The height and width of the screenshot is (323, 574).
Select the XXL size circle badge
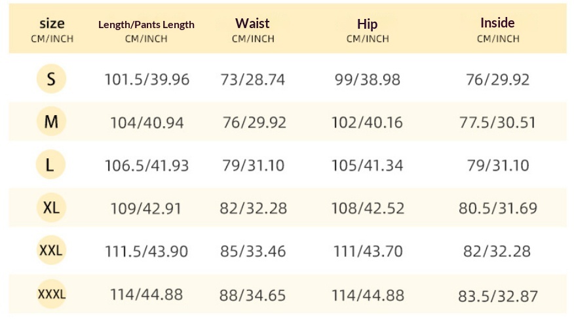click(51, 250)
